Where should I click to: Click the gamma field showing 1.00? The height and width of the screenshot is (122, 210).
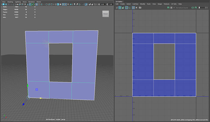110,4
